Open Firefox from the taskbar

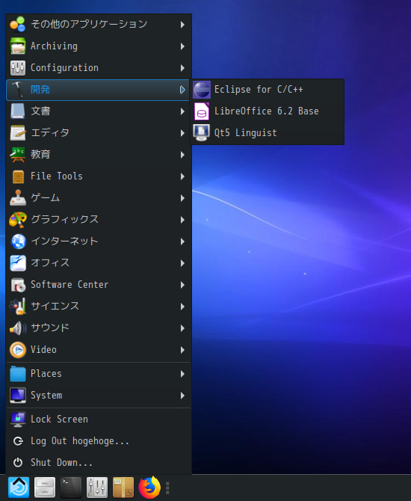[149, 488]
